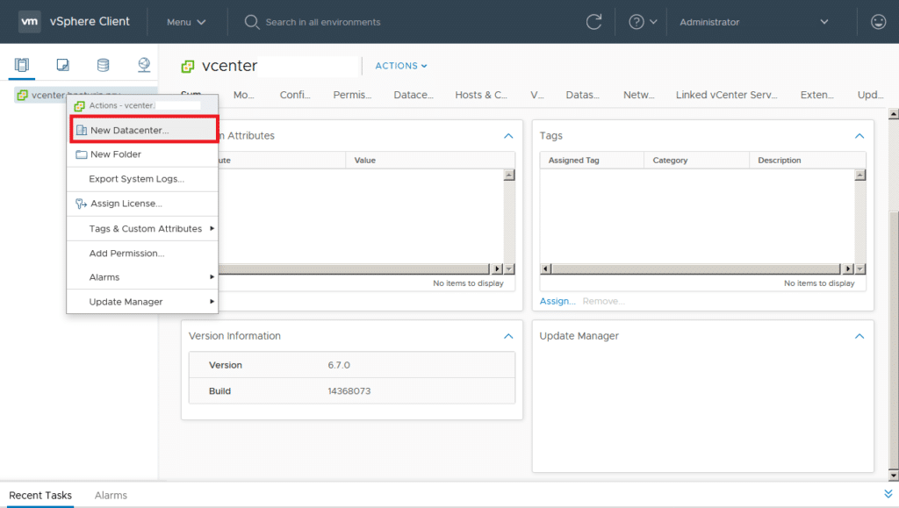This screenshot has width=899, height=508.
Task: Open the Networking inventory view icon
Action: (144, 65)
